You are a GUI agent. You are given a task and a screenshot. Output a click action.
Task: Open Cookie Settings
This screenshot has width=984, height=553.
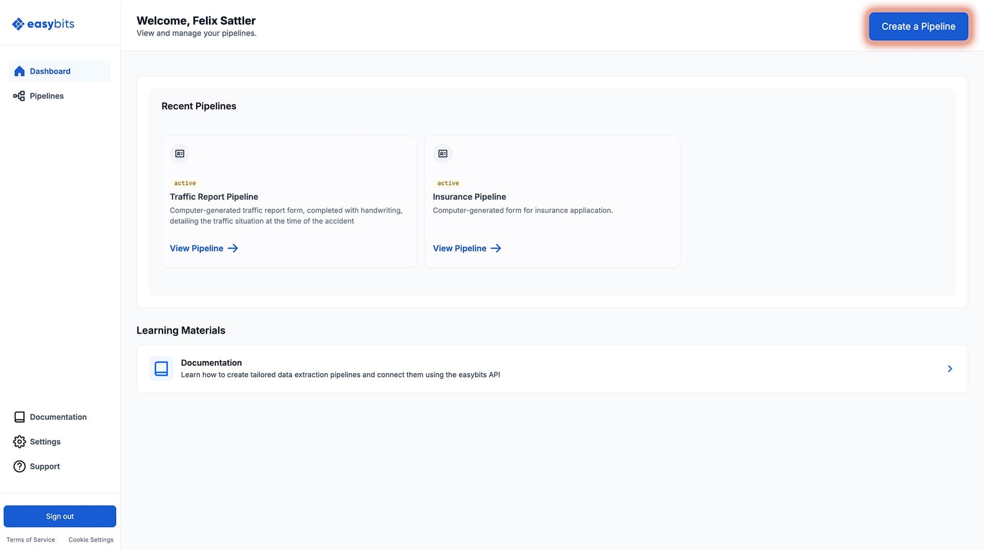click(91, 540)
